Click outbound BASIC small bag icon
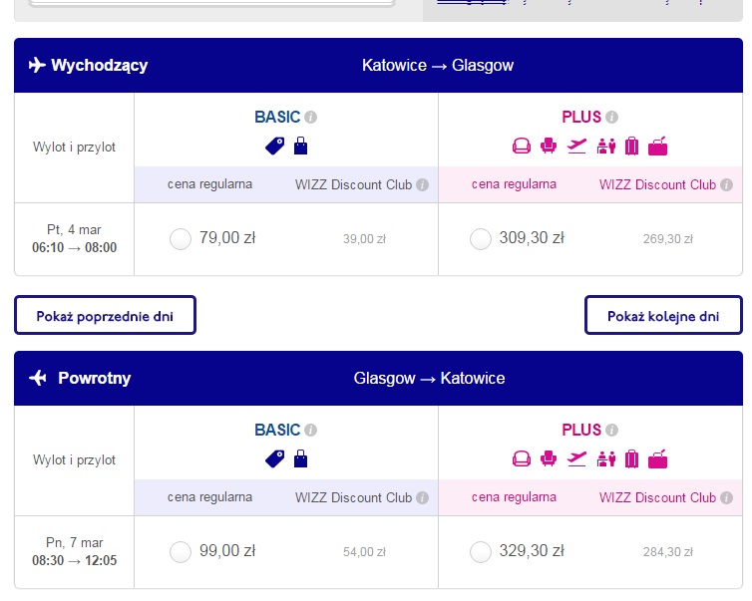 coord(301,146)
